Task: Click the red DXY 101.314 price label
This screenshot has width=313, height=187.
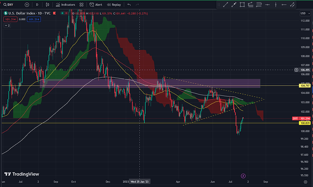Action: [x=301, y=118]
